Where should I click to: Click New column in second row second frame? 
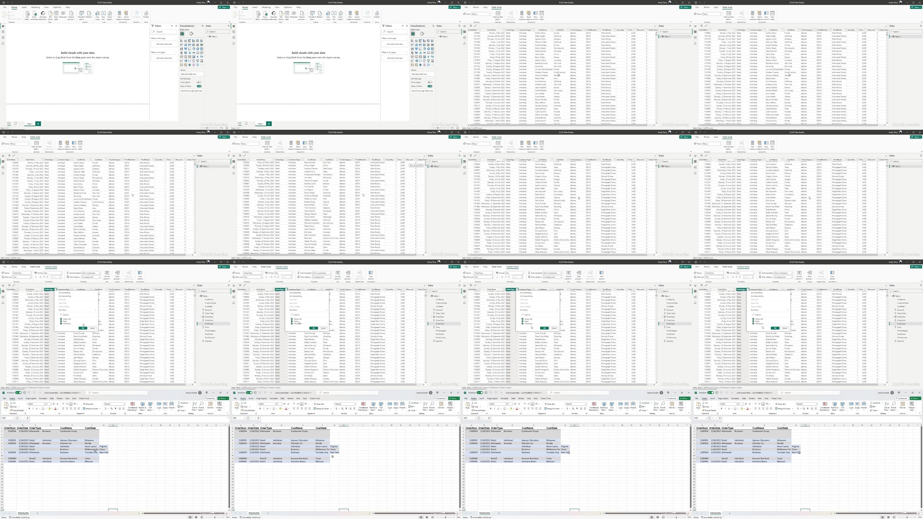coord(305,145)
